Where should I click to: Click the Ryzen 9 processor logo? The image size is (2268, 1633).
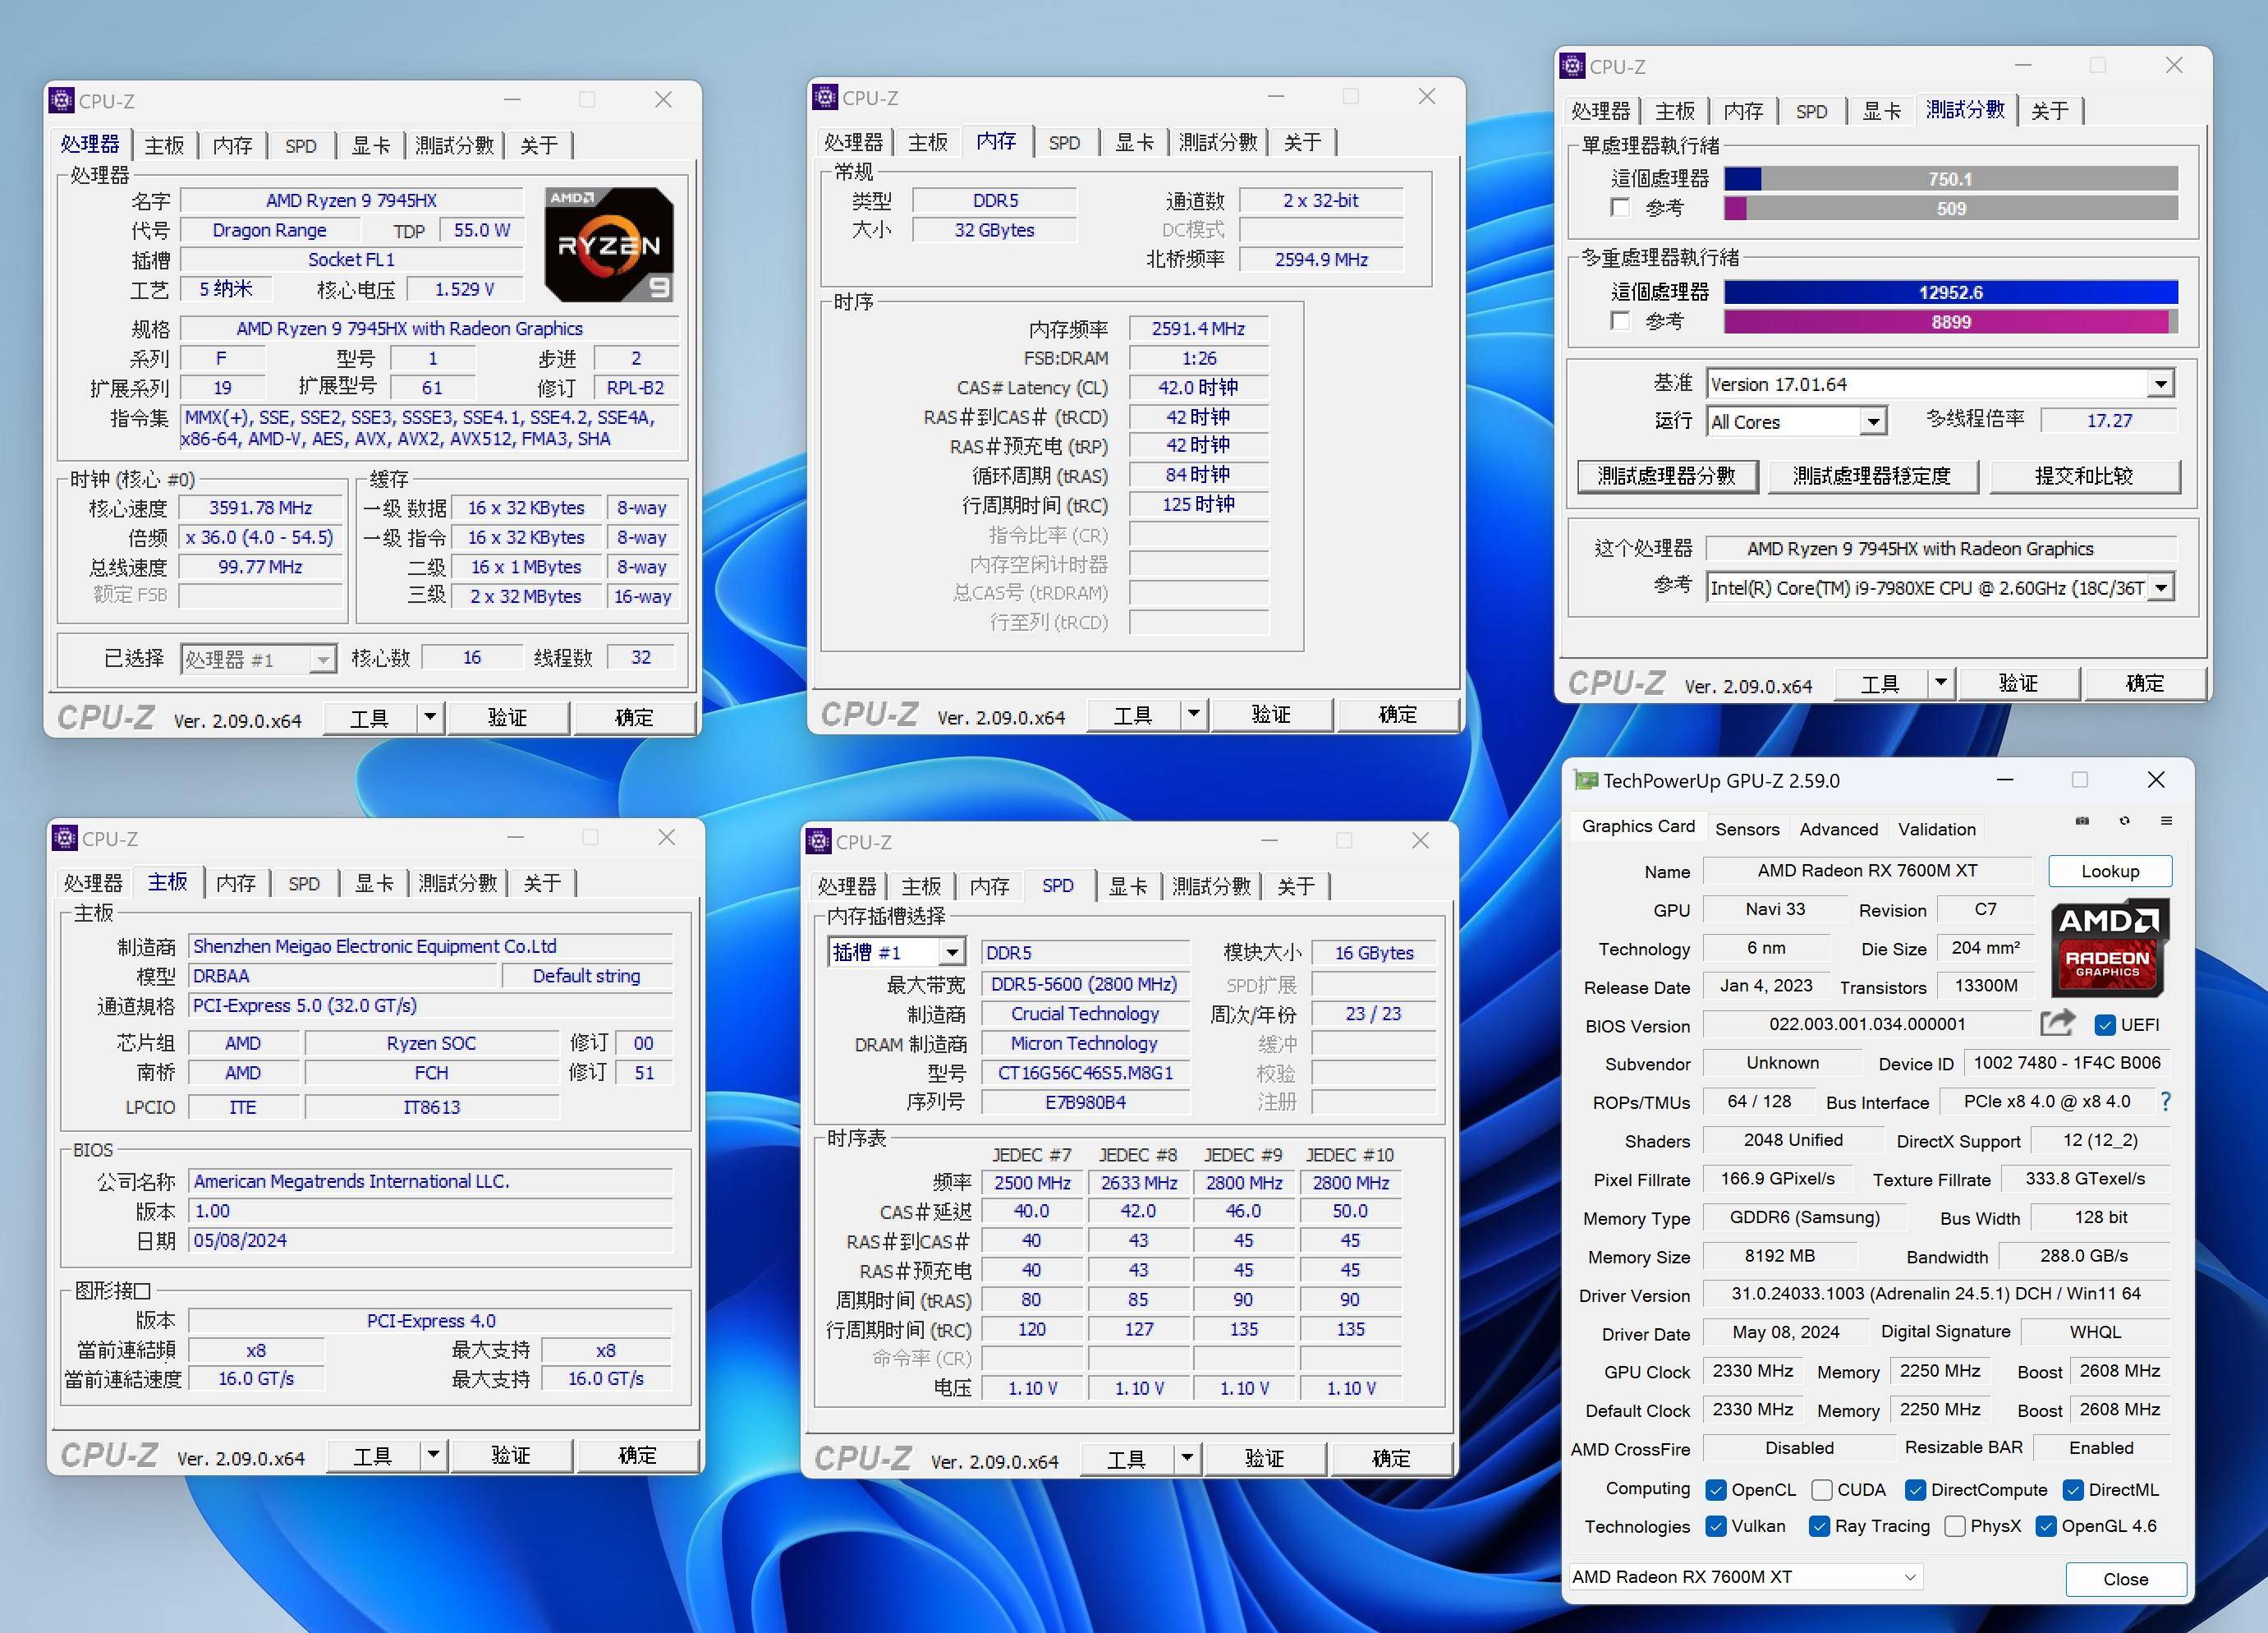608,245
